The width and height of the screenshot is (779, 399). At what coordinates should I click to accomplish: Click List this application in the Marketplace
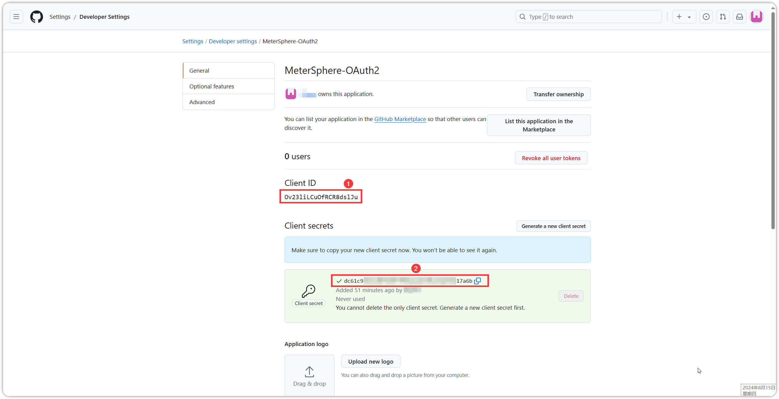[x=539, y=125]
